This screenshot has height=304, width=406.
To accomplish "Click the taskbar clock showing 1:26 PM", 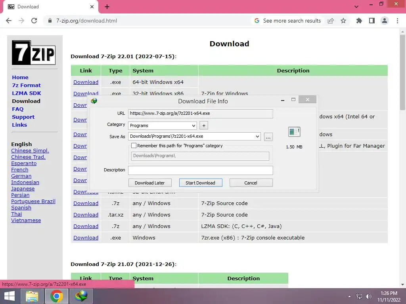I will [x=389, y=296].
